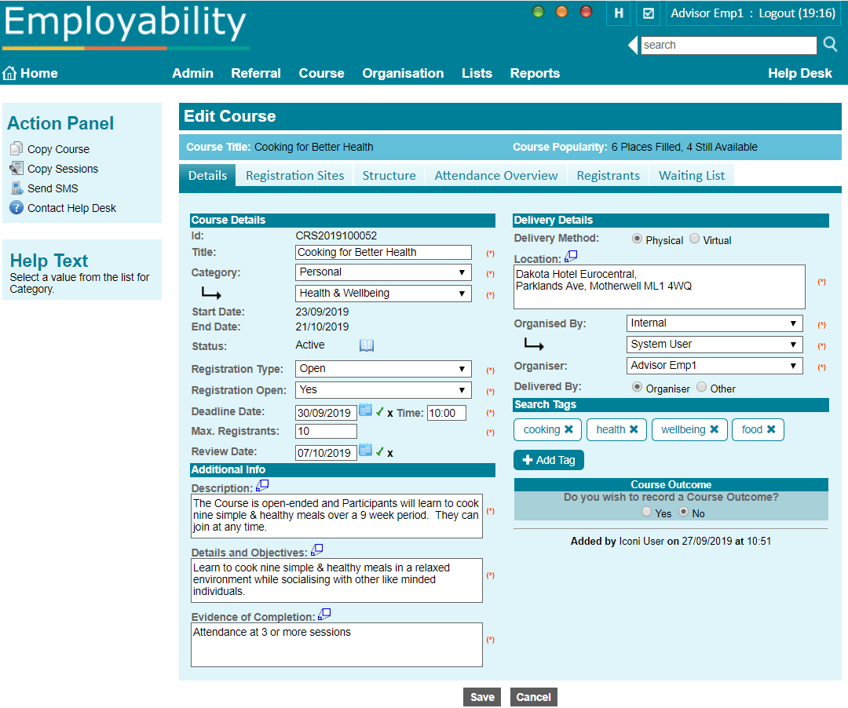The width and height of the screenshot is (848, 708).
Task: Open the text editor for Description
Action: coord(262,486)
